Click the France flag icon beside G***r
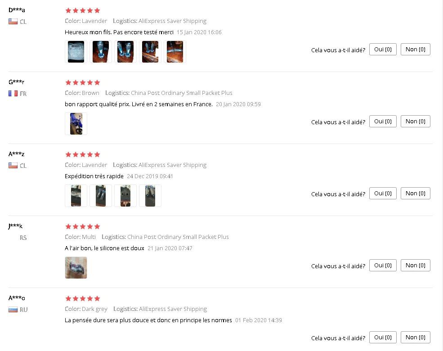Image resolution: width=443 pixels, height=351 pixels. (13, 94)
